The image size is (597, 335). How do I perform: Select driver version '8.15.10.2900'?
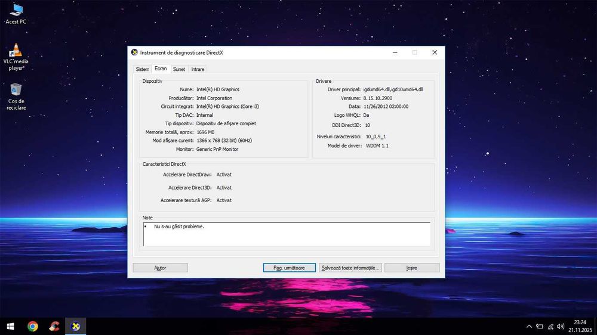(378, 98)
